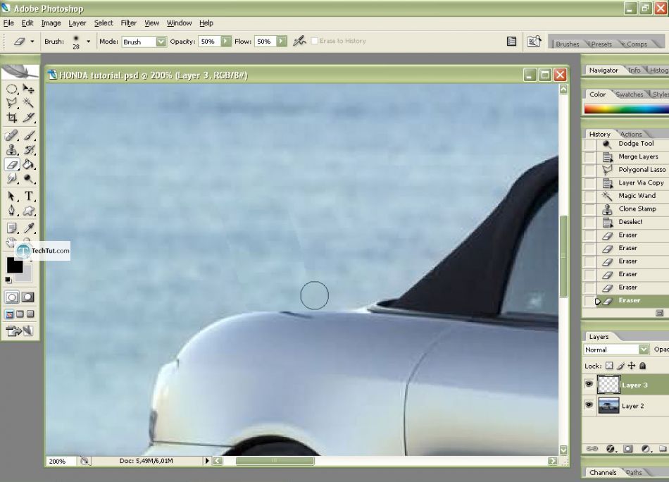
Task: Open the layer blend mode Normal dropdown
Action: click(x=643, y=350)
